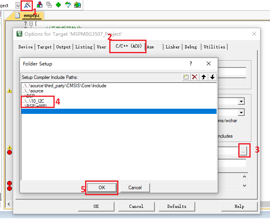Image resolution: width=270 pixels, height=219 pixels.
Task: Select the CMSIS\Core\Include path entry
Action: click(x=64, y=86)
